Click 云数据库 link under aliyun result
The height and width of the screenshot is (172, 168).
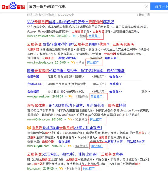pos(64,142)
